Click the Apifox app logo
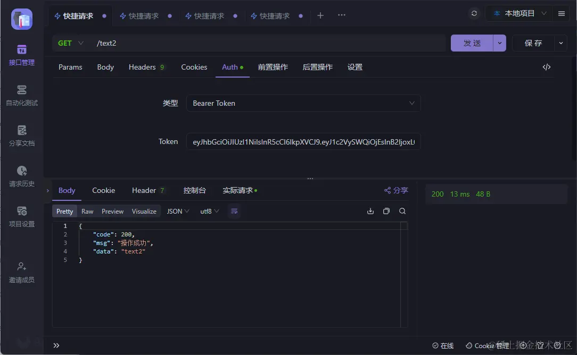The width and height of the screenshot is (577, 355). click(x=22, y=19)
